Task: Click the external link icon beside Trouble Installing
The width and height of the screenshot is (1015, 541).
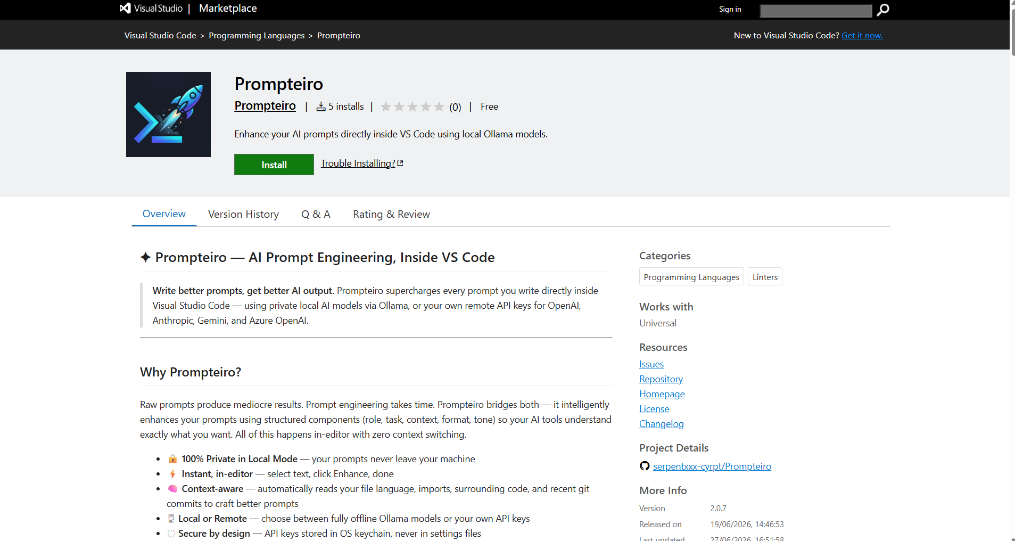Action: tap(400, 163)
